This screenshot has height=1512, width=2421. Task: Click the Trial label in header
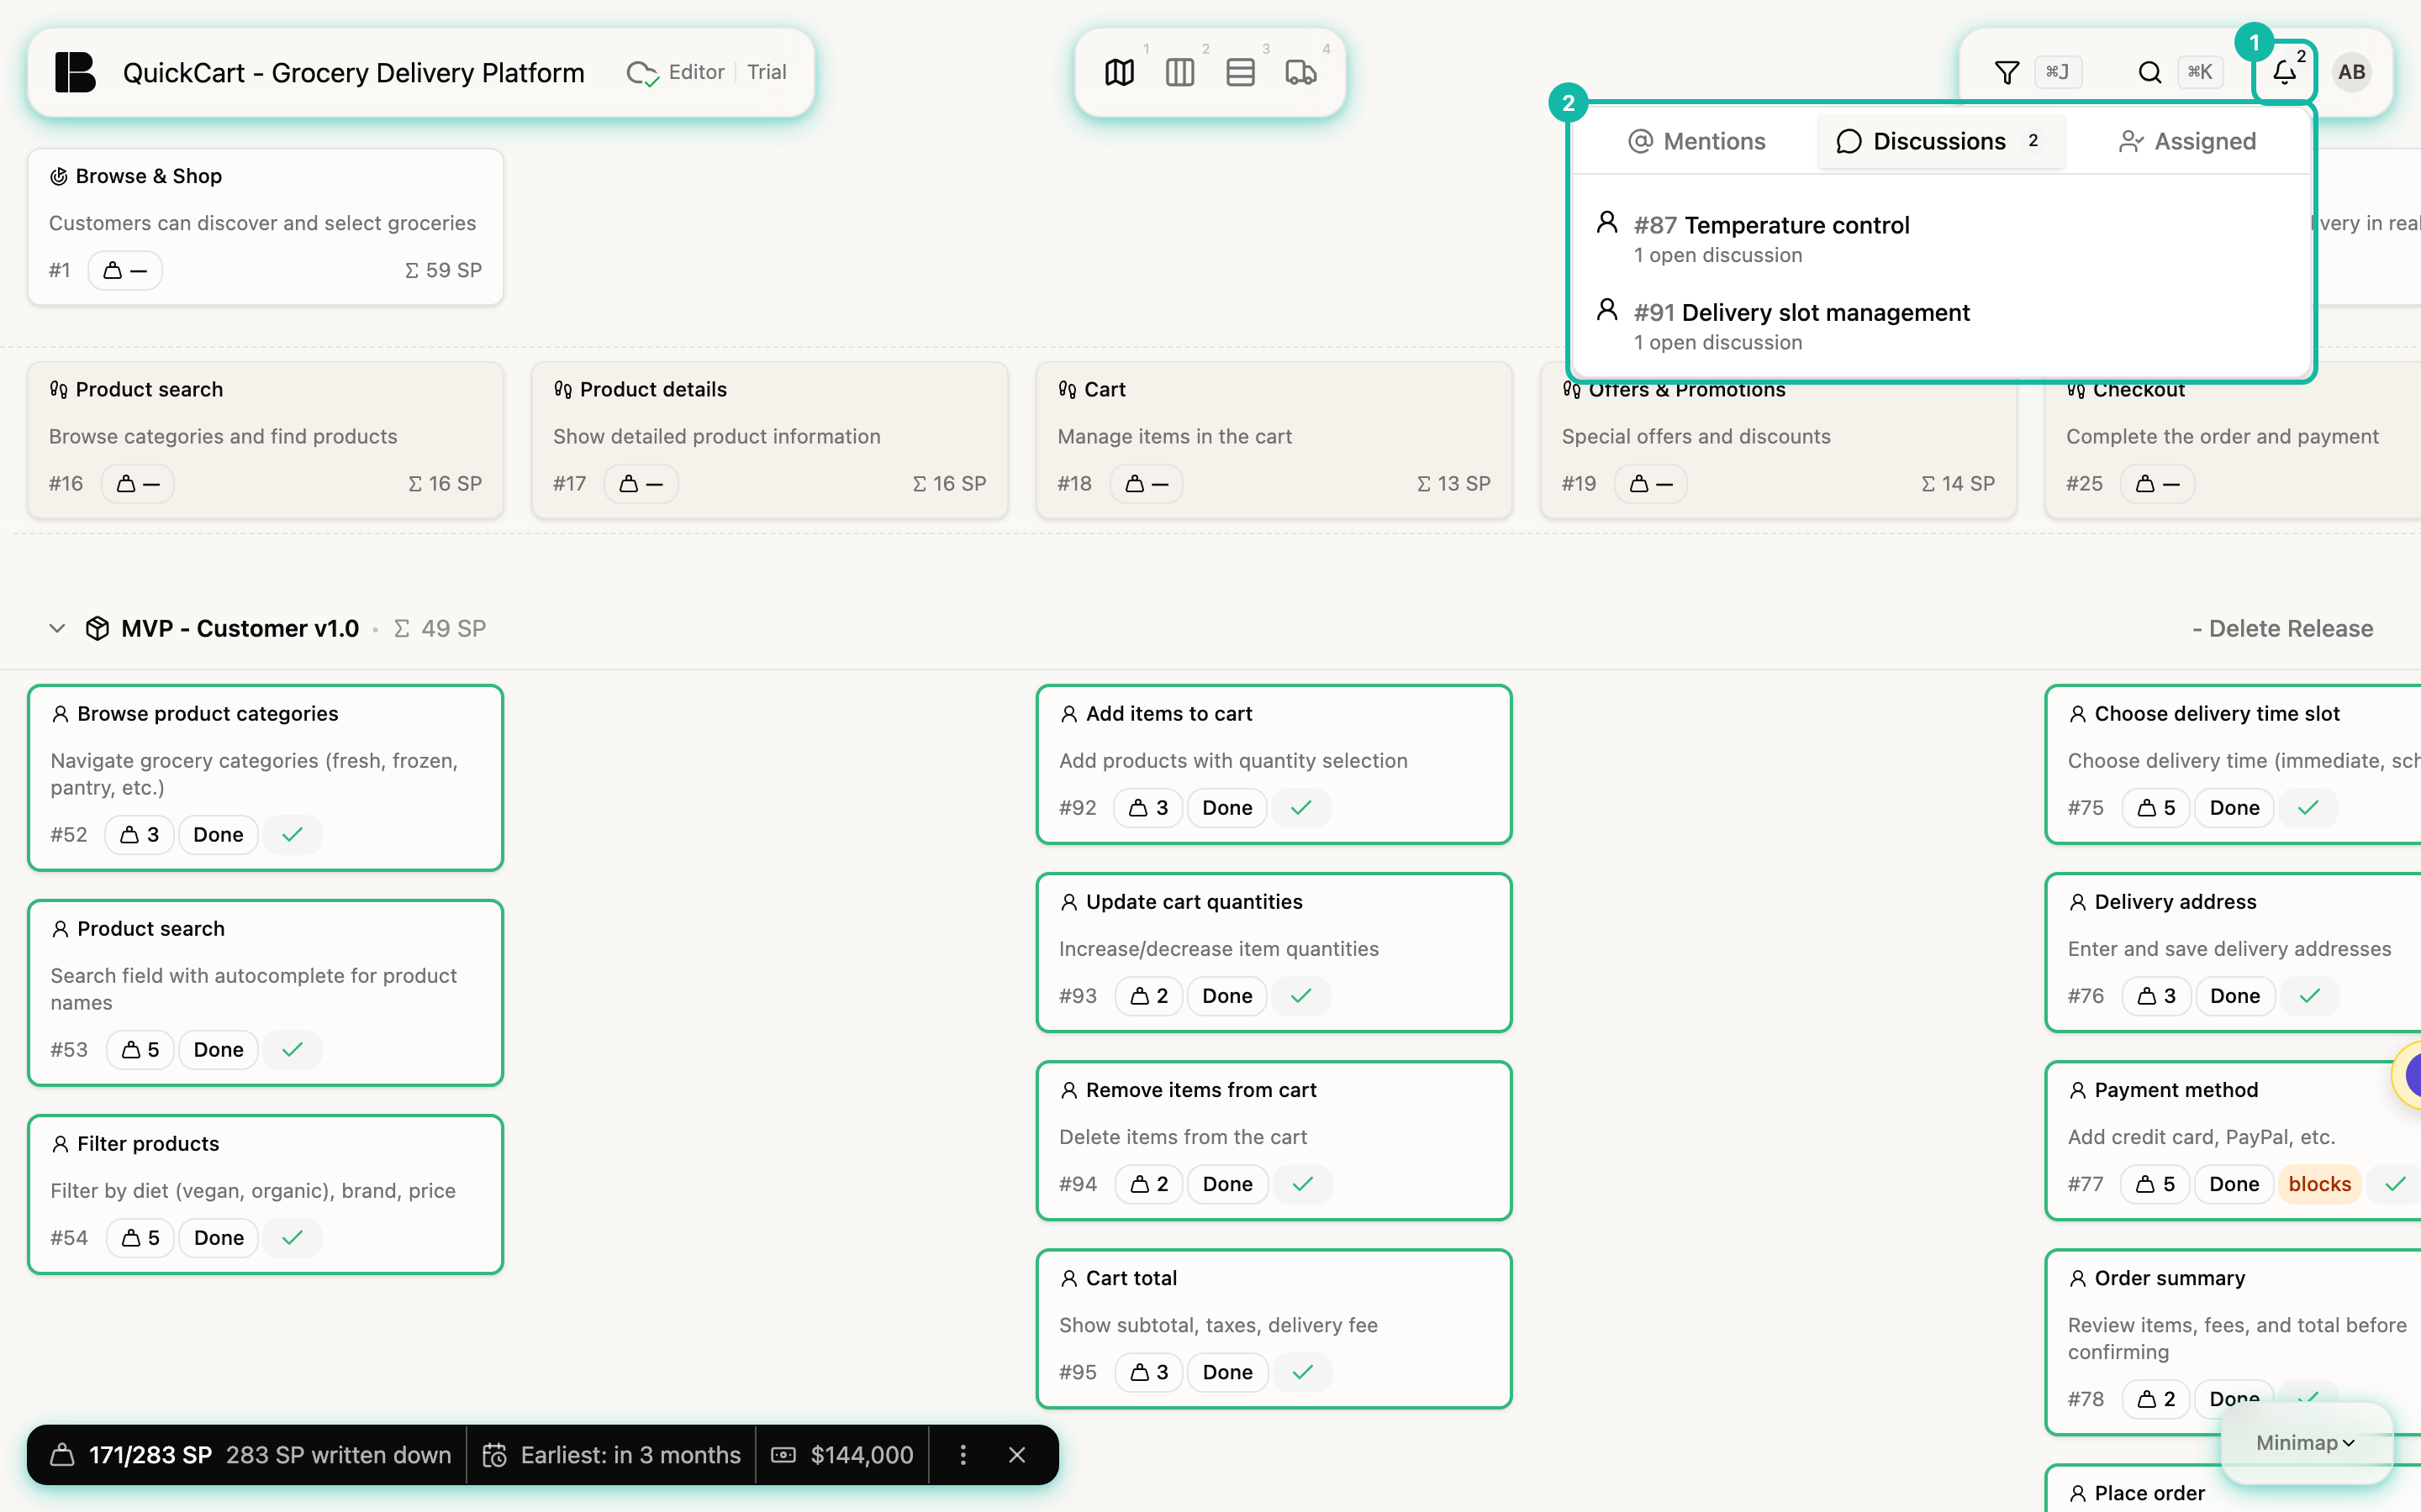point(767,72)
